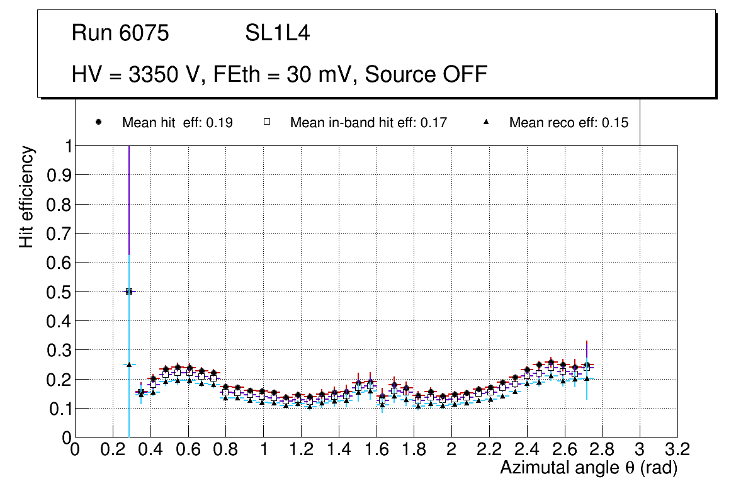Click the lone triangle marker at 0.25 efficiency
This screenshot has height=486, width=753.
tap(128, 364)
